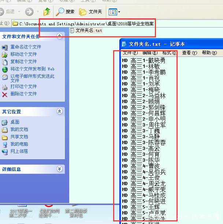Open Notepad 编辑(E) menu

(x=150, y=53)
